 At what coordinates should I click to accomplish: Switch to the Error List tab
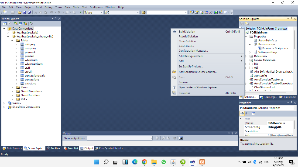coord(71,148)
